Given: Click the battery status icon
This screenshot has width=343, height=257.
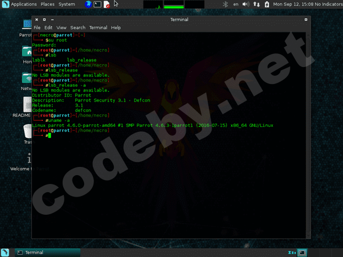Looking at the screenshot, I should [x=267, y=4].
